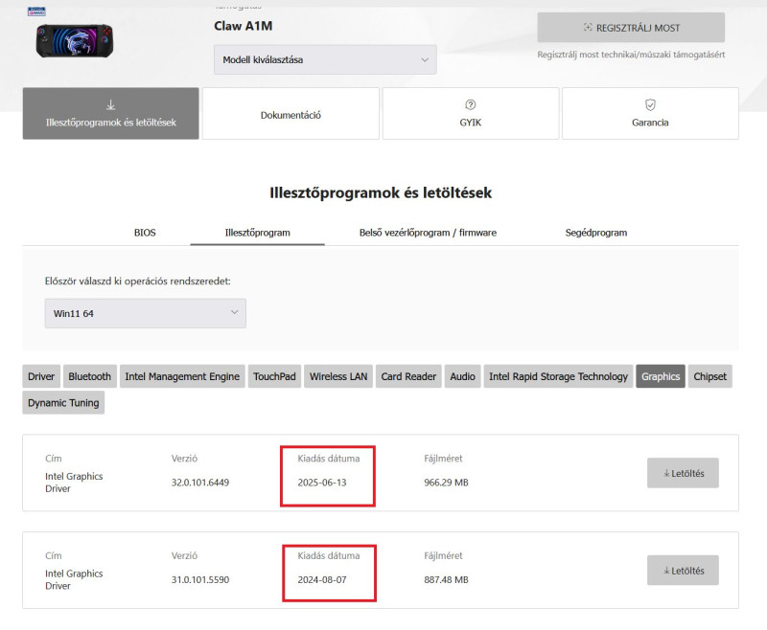Click the shield icon above Garancia
767x630 pixels.
650,104
